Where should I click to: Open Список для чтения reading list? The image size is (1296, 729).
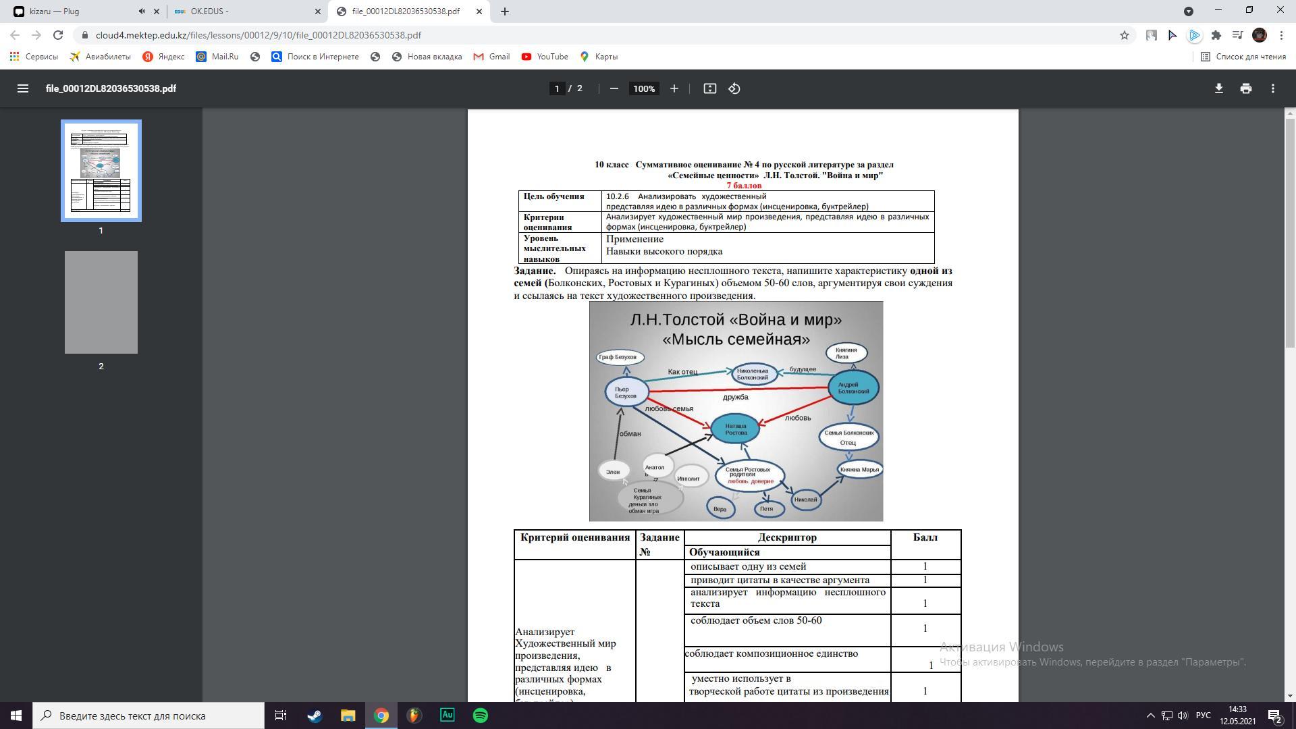pyautogui.click(x=1243, y=57)
